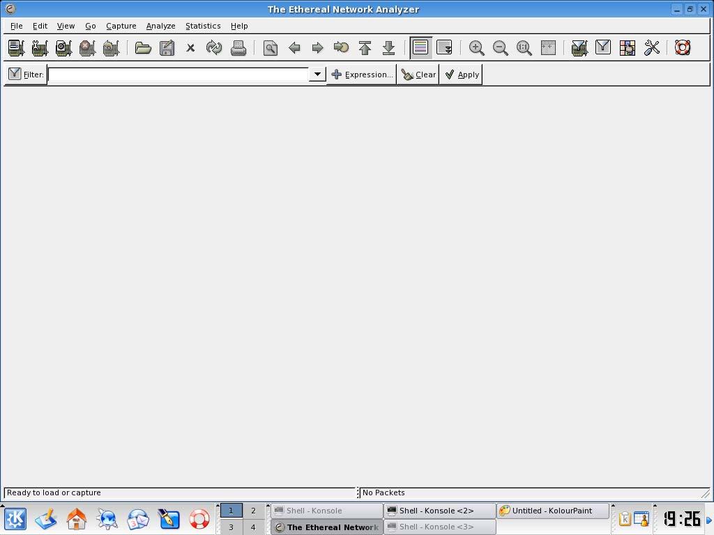
Task: Toggle auto scroll in live capture
Action: click(444, 47)
